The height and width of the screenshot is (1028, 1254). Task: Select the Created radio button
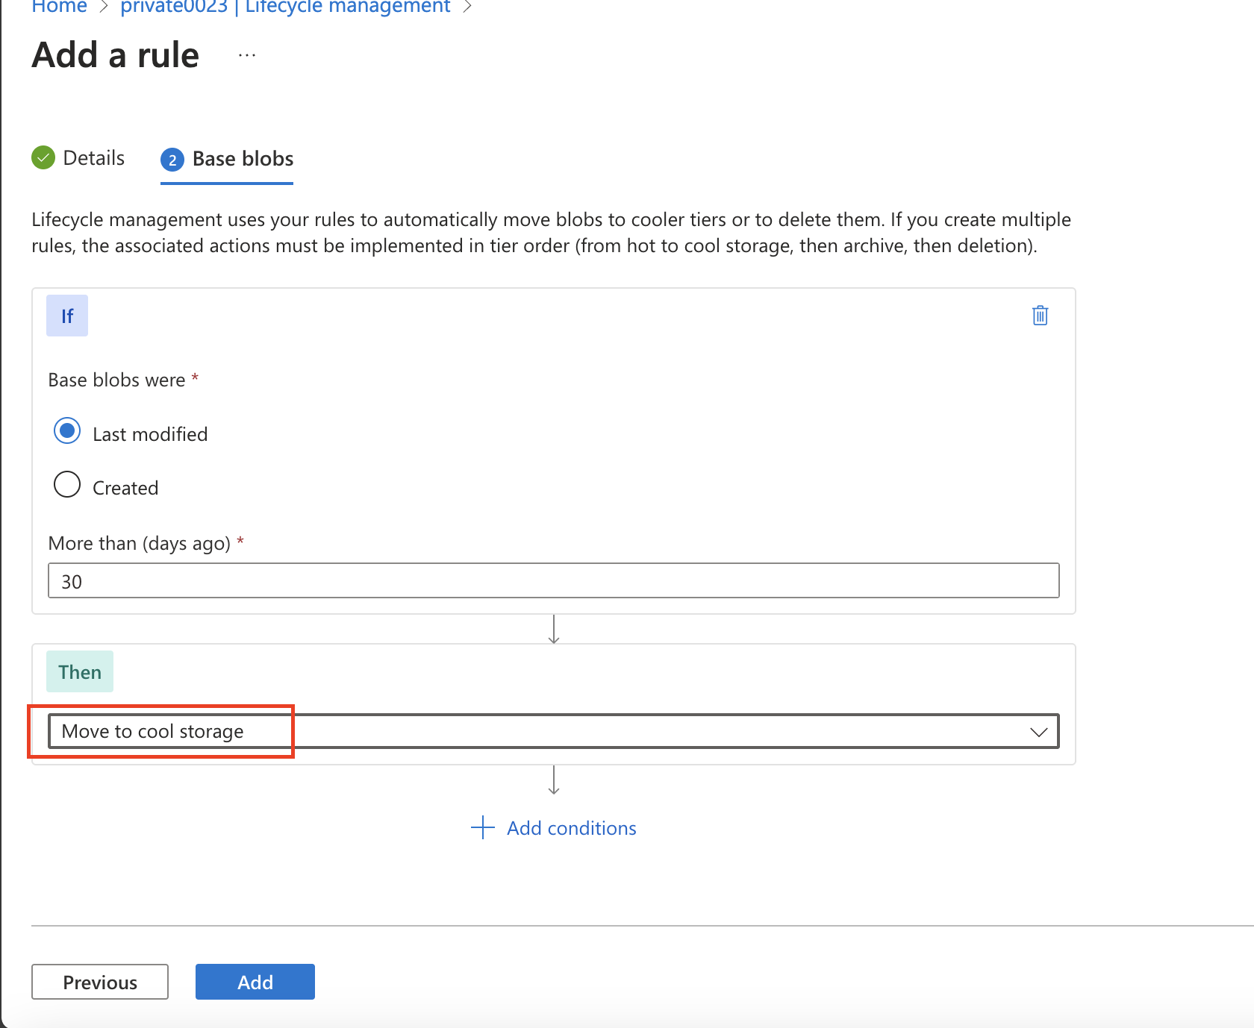tap(67, 485)
